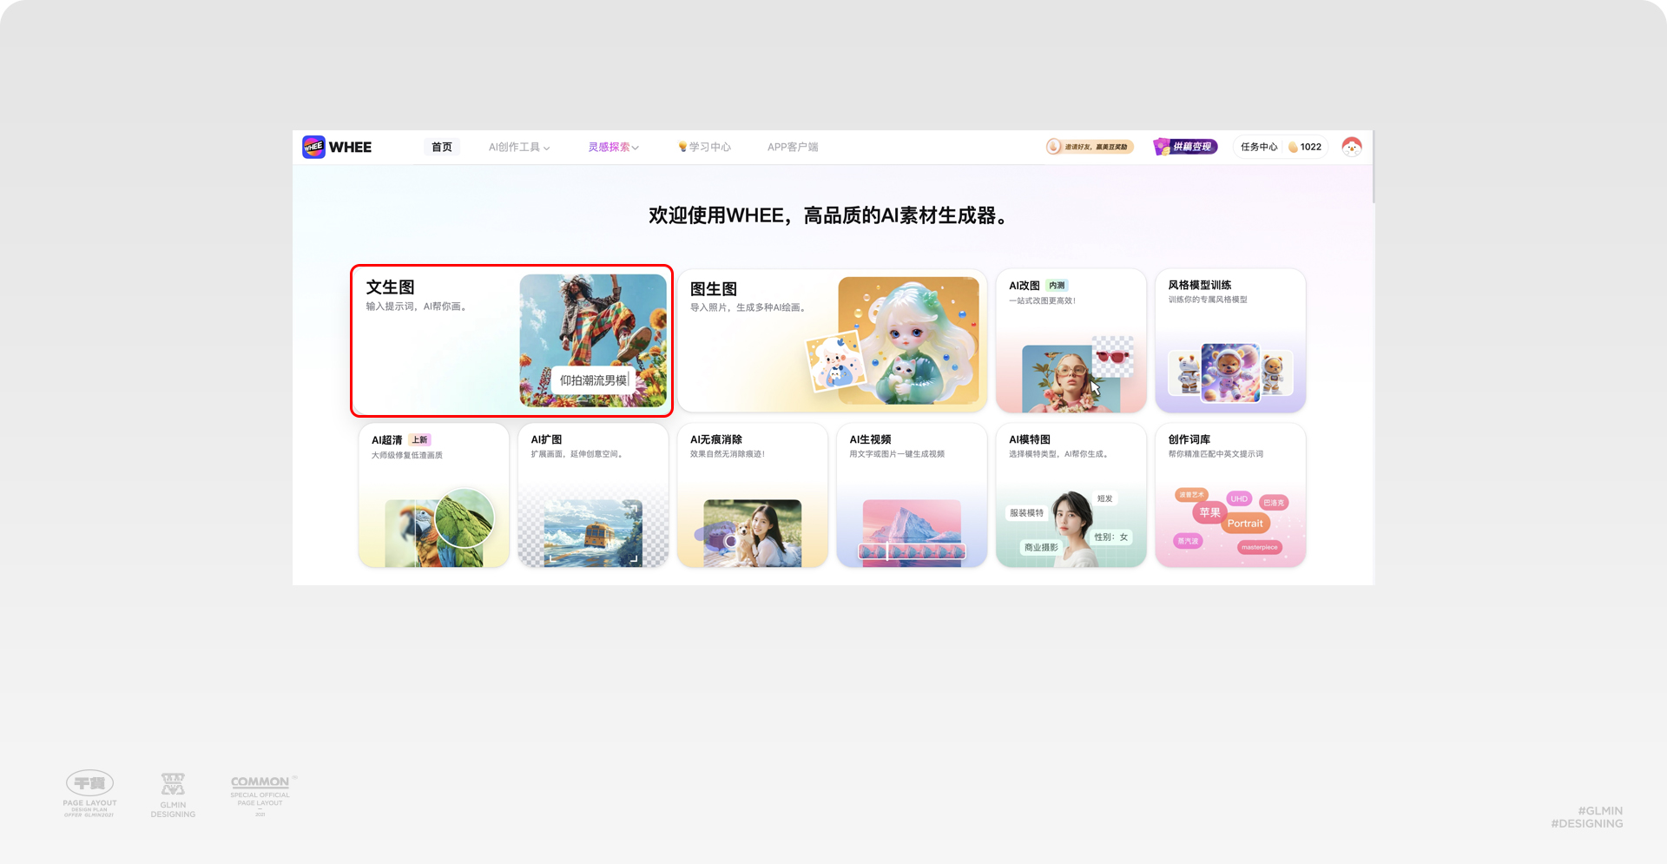Viewport: 1667px width, 864px height.
Task: Click the Portrait tag in 创作词库 card
Action: tap(1245, 523)
